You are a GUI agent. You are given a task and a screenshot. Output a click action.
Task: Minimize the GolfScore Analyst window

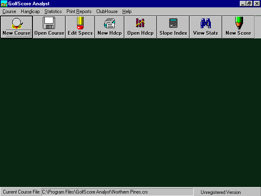tap(243, 4)
